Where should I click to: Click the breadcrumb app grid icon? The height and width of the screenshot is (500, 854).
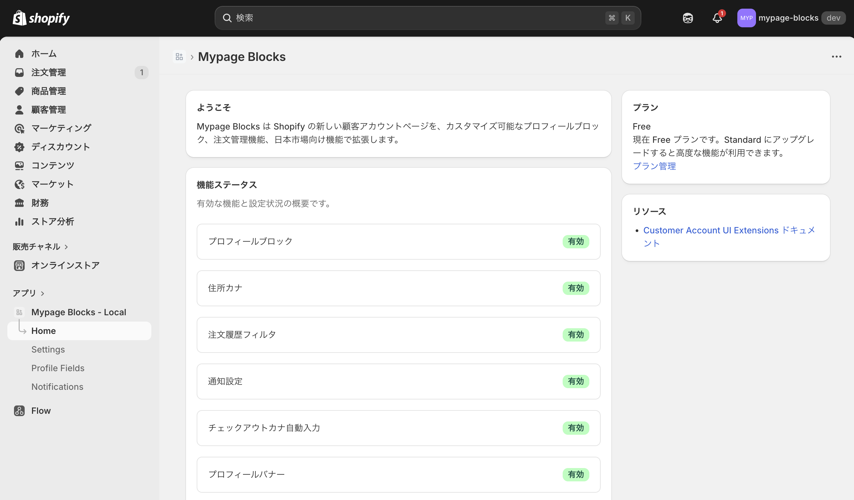179,57
